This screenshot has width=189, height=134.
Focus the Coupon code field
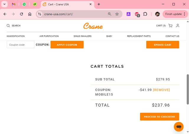[x=20, y=45]
